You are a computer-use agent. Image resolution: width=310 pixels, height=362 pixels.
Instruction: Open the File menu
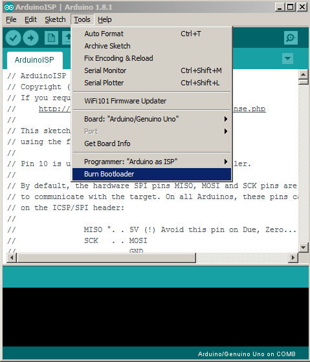coord(11,19)
